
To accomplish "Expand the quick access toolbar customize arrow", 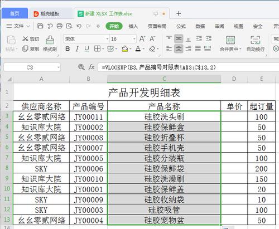I will (x=98, y=26).
